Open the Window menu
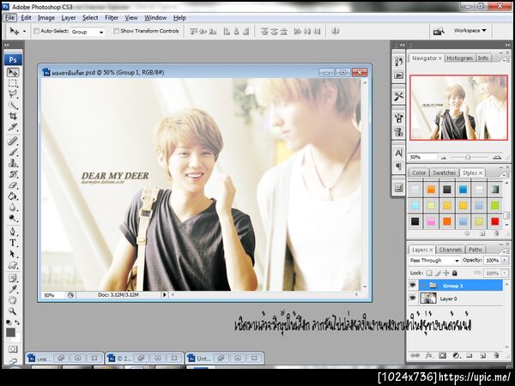515x386 pixels. point(155,18)
